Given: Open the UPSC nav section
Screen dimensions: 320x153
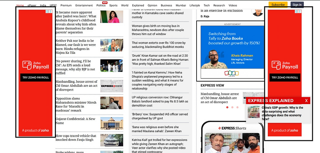Looking at the screenshot, I should [53, 5].
